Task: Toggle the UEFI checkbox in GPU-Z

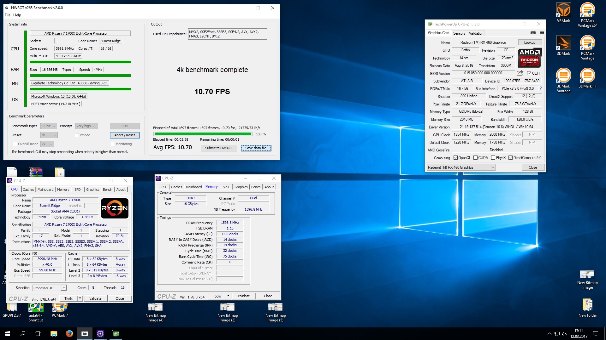Action: click(x=529, y=73)
